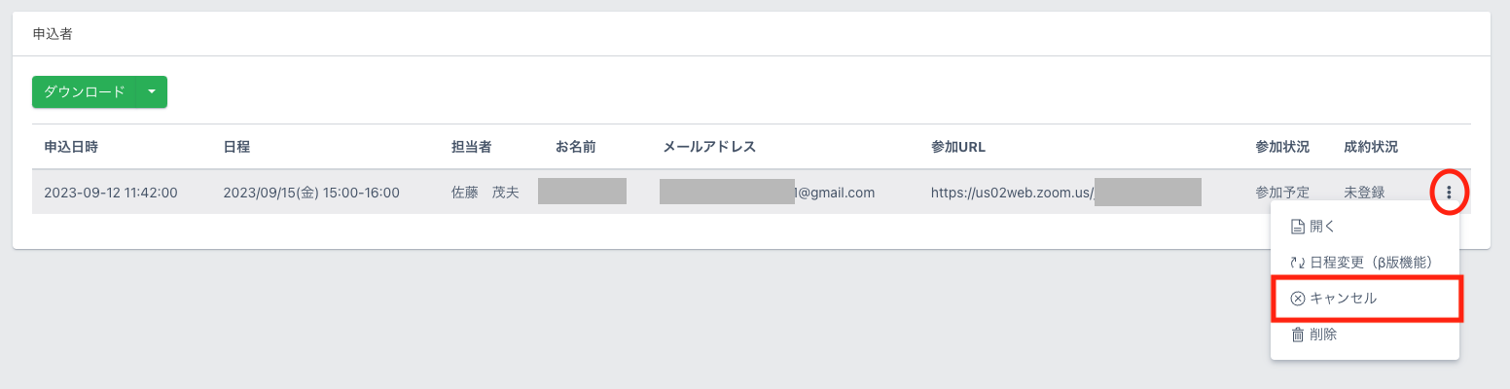This screenshot has height=389, width=1510.
Task: Select 開く from the context menu
Action: (1323, 227)
